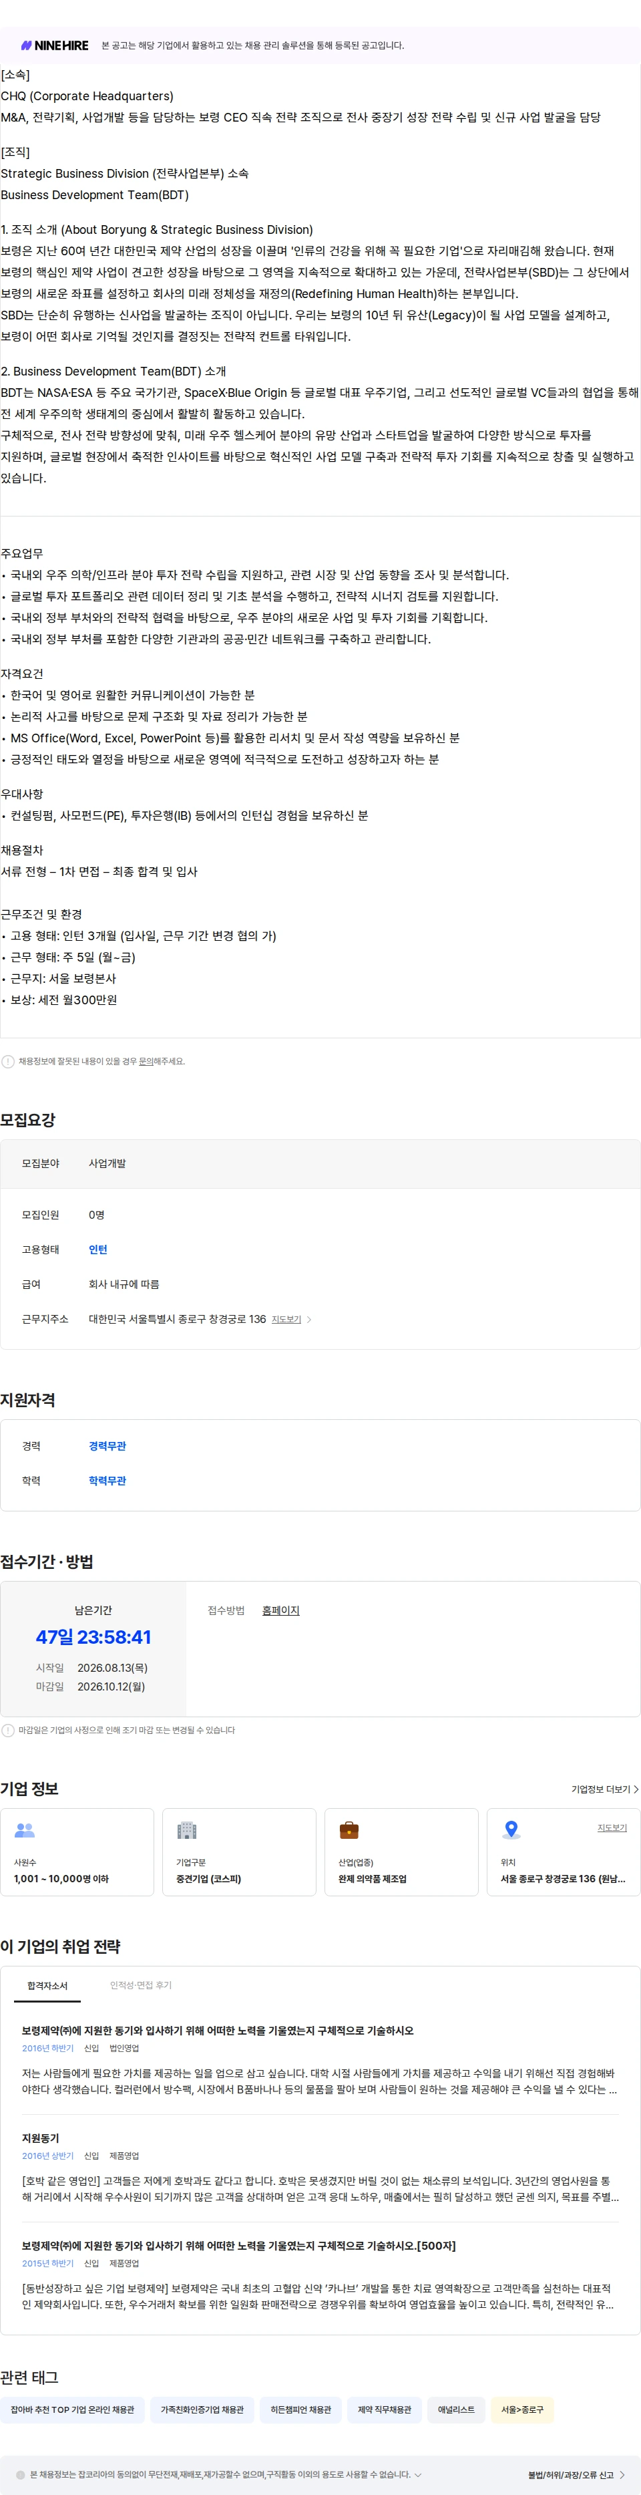Click the 서울>종로구 tag
Screen dimensions: 641x2495
pyautogui.click(x=522, y=2409)
